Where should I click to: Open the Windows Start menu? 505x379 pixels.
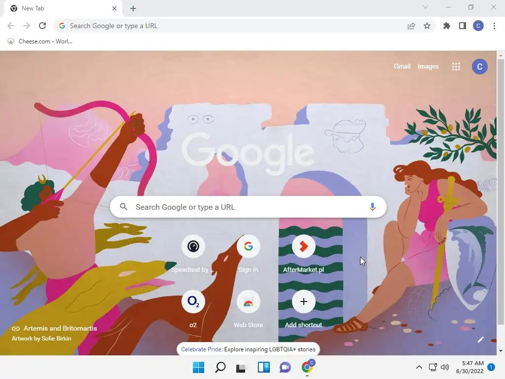[198, 367]
